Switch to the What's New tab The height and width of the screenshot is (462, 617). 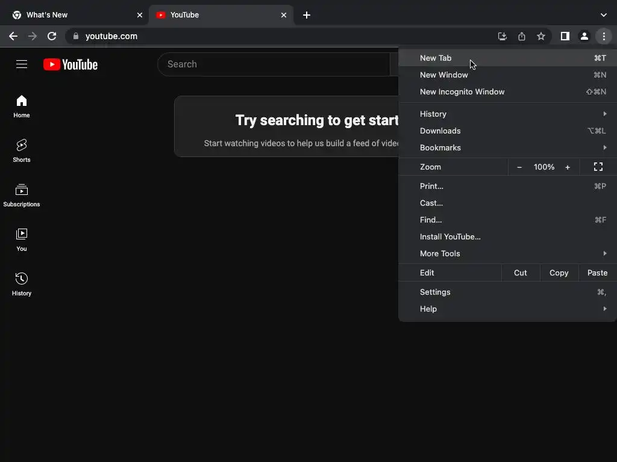(x=74, y=15)
